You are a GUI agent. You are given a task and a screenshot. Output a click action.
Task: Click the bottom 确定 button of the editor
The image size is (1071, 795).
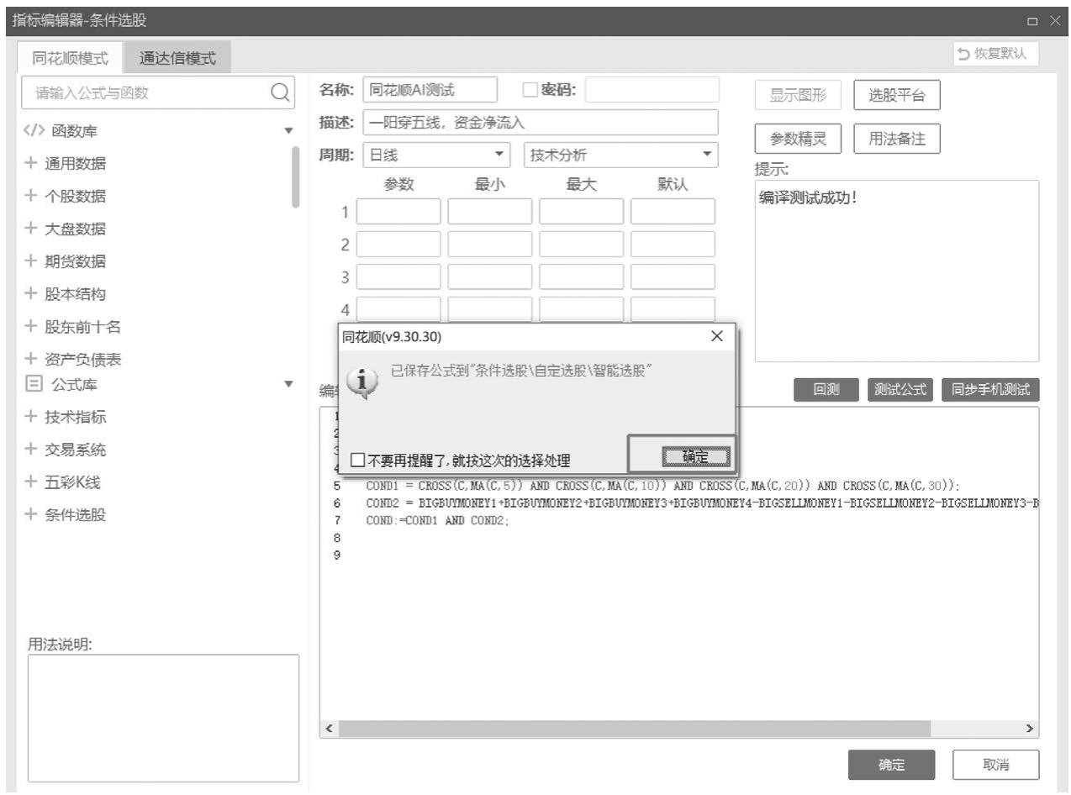pyautogui.click(x=891, y=765)
